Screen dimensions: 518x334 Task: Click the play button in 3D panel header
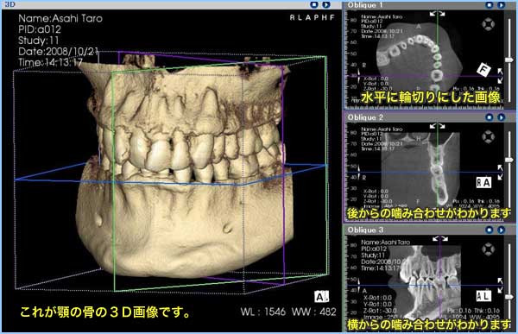coord(326,4)
